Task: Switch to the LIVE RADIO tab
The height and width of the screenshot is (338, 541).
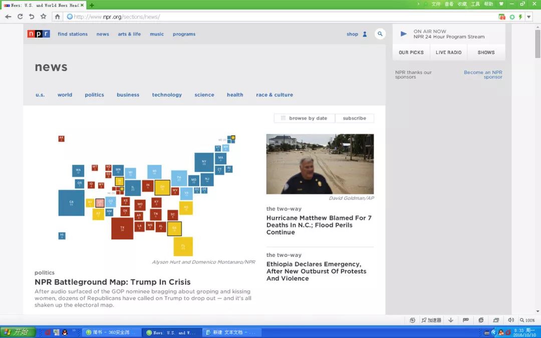Action: click(448, 53)
